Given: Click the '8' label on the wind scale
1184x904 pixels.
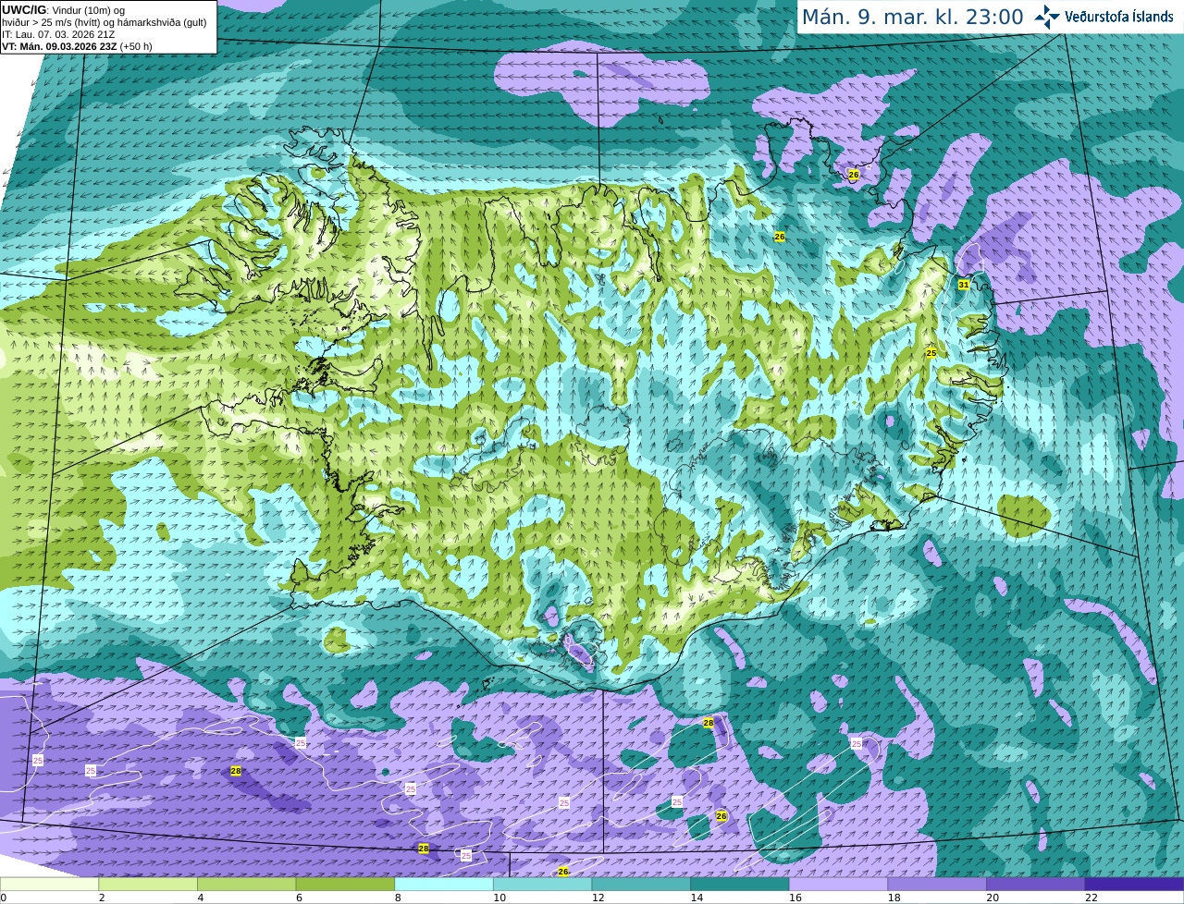Looking at the screenshot, I should coord(397,898).
